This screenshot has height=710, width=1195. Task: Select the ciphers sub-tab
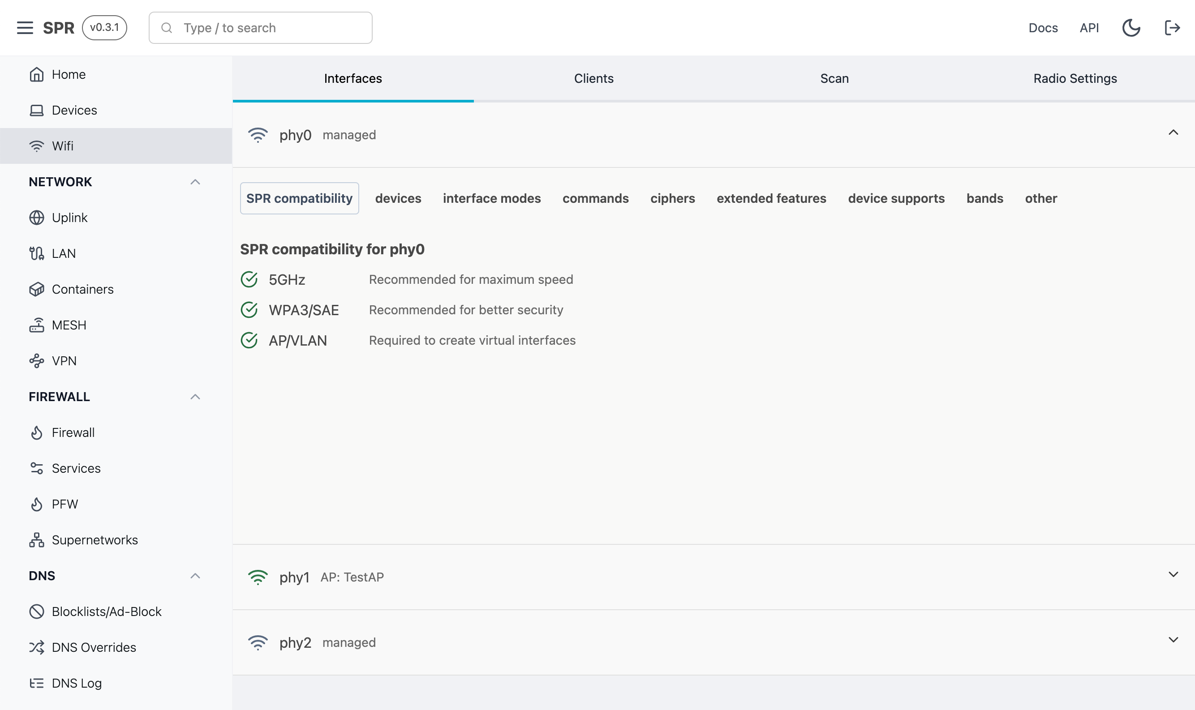coord(672,199)
